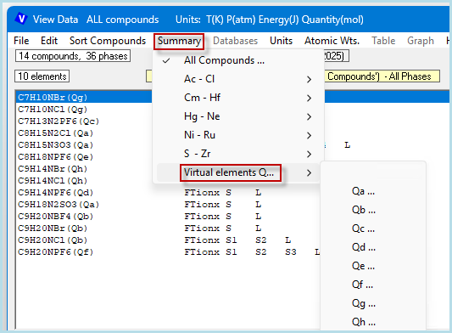
Task: Open the Sort Compounds menu
Action: coord(108,41)
